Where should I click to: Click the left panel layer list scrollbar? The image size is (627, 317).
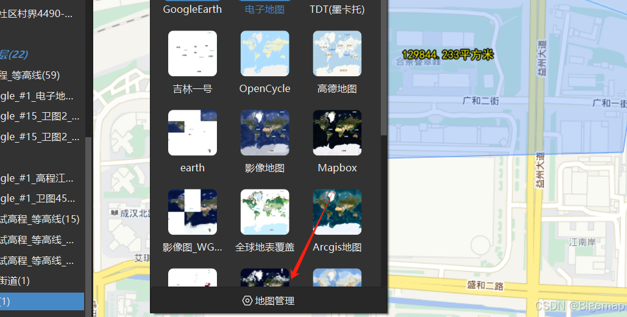coord(88,227)
